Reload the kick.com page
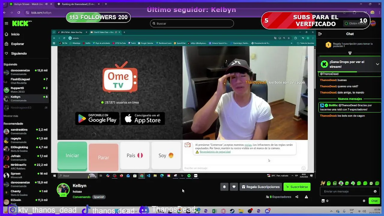 point(19,13)
